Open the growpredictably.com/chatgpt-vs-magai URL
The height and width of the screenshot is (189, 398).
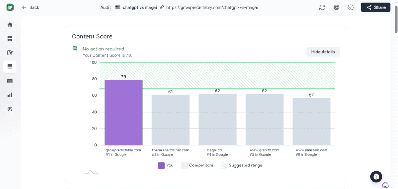(x=212, y=7)
